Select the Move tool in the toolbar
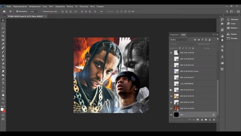This screenshot has width=241, height=136. (3, 20)
